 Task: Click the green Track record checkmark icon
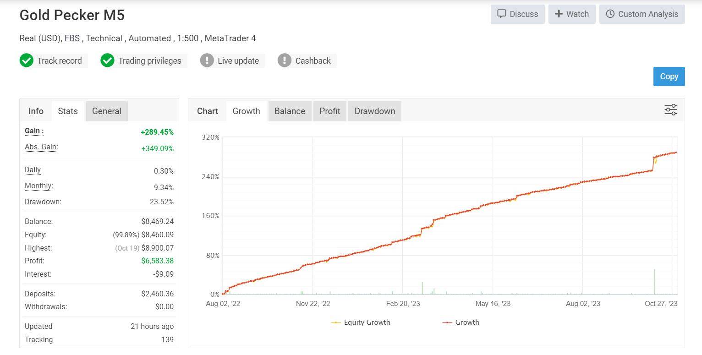[27, 60]
